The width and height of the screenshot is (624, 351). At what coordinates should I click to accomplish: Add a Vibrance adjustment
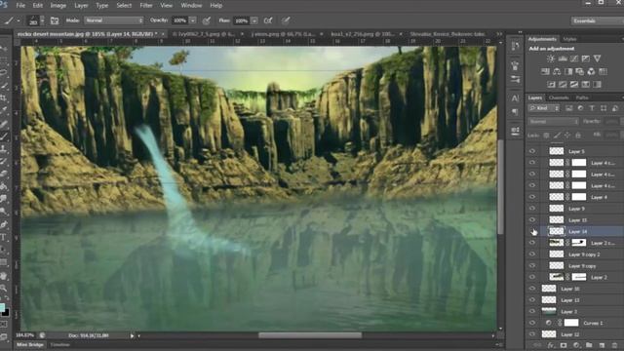pos(597,58)
